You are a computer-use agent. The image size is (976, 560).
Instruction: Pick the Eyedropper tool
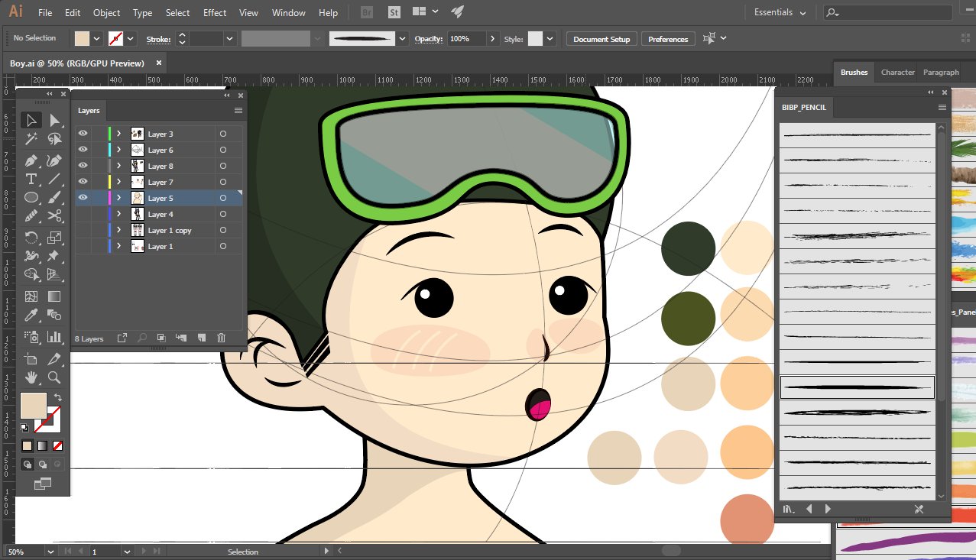(31, 316)
